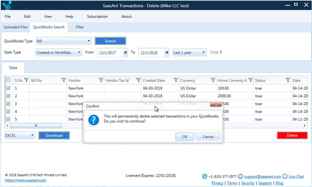312x187 pixels.
Task: Click the S.No column filter icon
Action: [x=26, y=80]
